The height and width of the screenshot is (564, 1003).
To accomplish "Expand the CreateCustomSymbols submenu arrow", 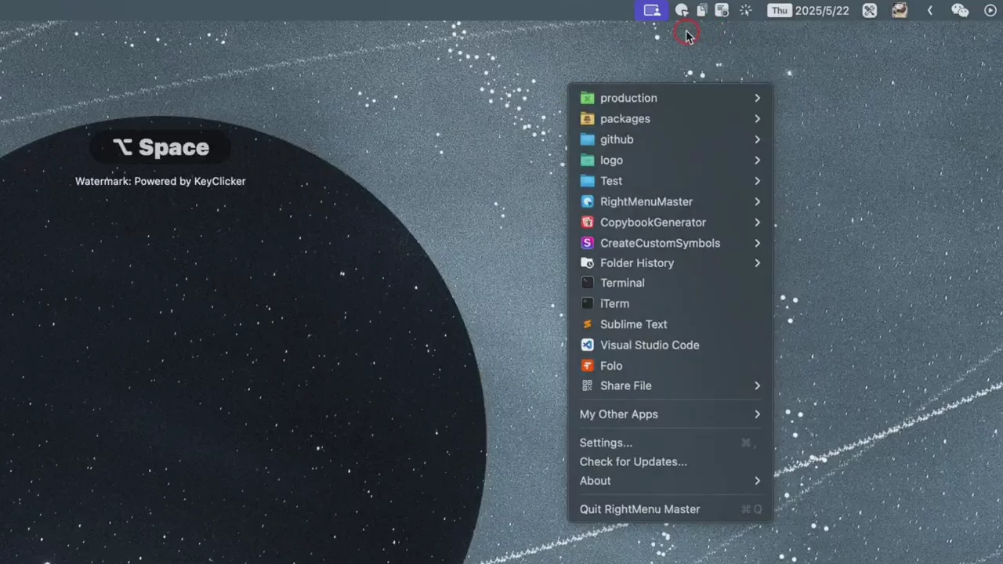I will pos(757,243).
